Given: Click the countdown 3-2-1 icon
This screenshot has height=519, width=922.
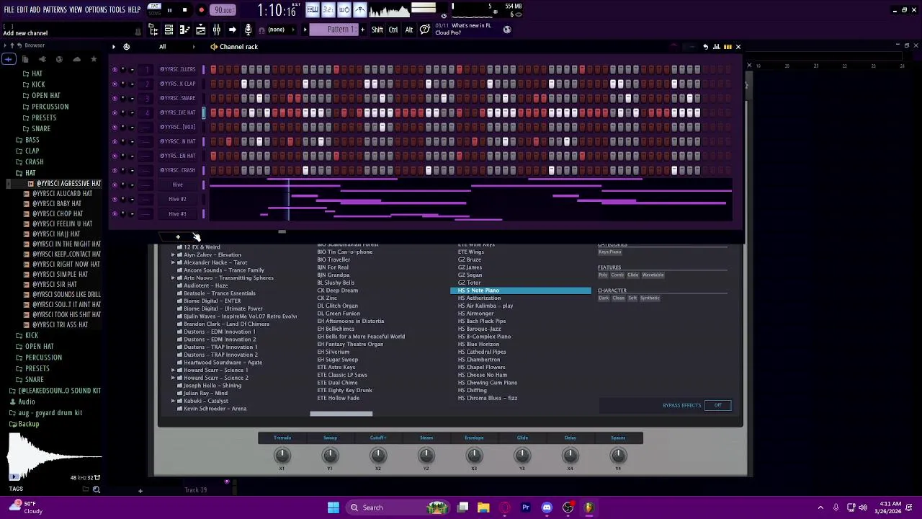Looking at the screenshot, I should 328,10.
